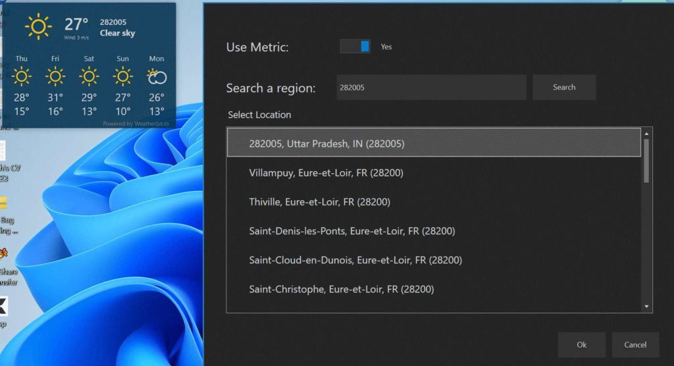This screenshot has height=366, width=674.
Task: Click the Search a region text field
Action: point(431,87)
